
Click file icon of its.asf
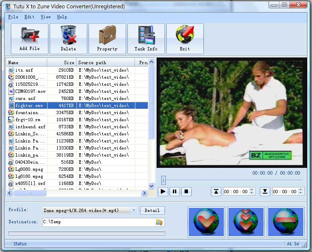click(11, 70)
